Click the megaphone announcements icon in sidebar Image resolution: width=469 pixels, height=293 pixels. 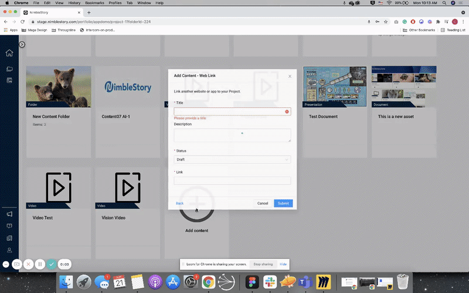pos(9,214)
